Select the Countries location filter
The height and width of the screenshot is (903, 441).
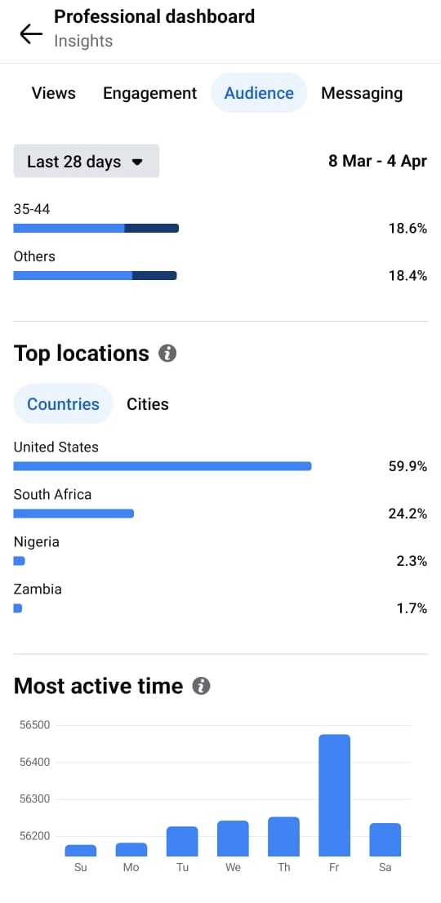coord(64,403)
